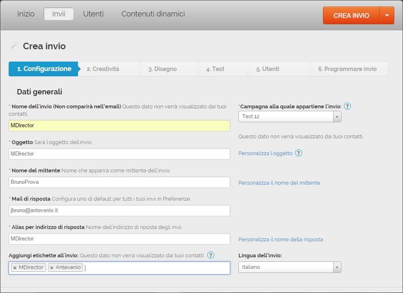Jump to the 6. Programmare invio step
Image resolution: width=403 pixels, height=293 pixels.
347,69
